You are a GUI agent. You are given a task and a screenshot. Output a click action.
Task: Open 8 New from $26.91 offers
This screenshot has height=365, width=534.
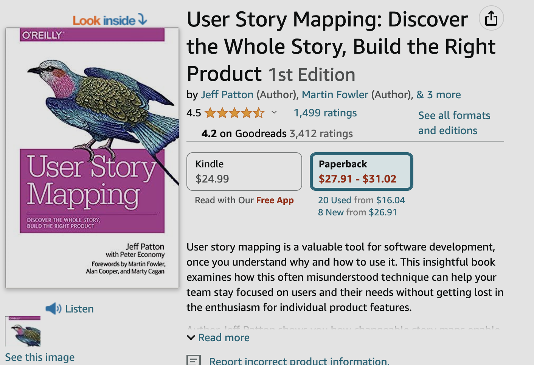click(x=357, y=212)
